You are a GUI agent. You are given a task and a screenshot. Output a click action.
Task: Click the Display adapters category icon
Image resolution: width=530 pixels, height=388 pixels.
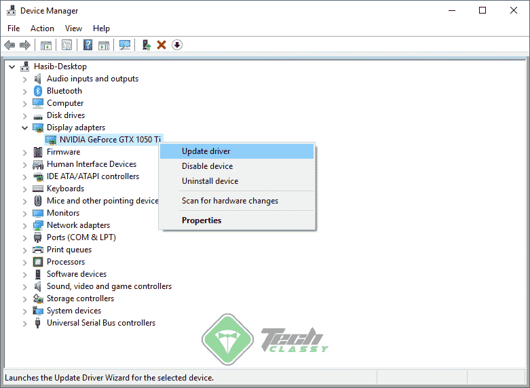click(x=38, y=128)
